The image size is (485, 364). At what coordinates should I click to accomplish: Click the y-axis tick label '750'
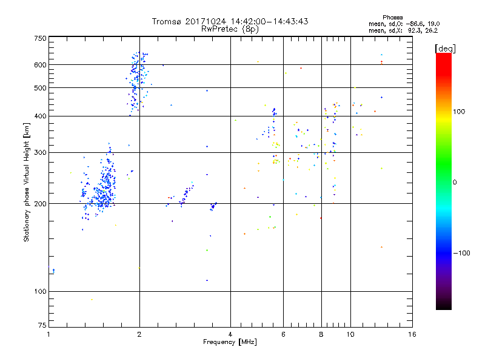click(x=41, y=38)
